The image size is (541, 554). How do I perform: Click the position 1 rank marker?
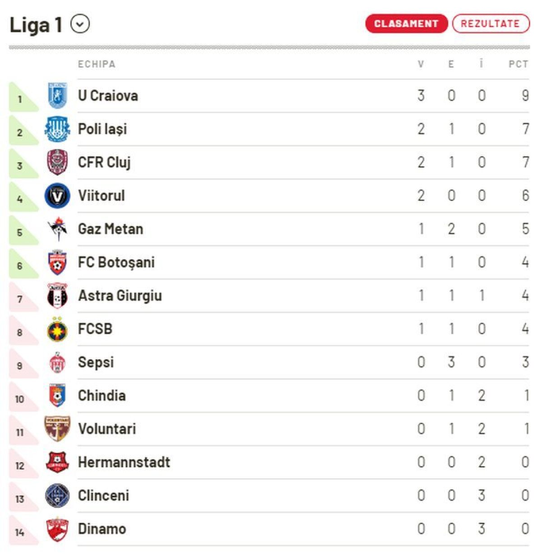coord(20,99)
